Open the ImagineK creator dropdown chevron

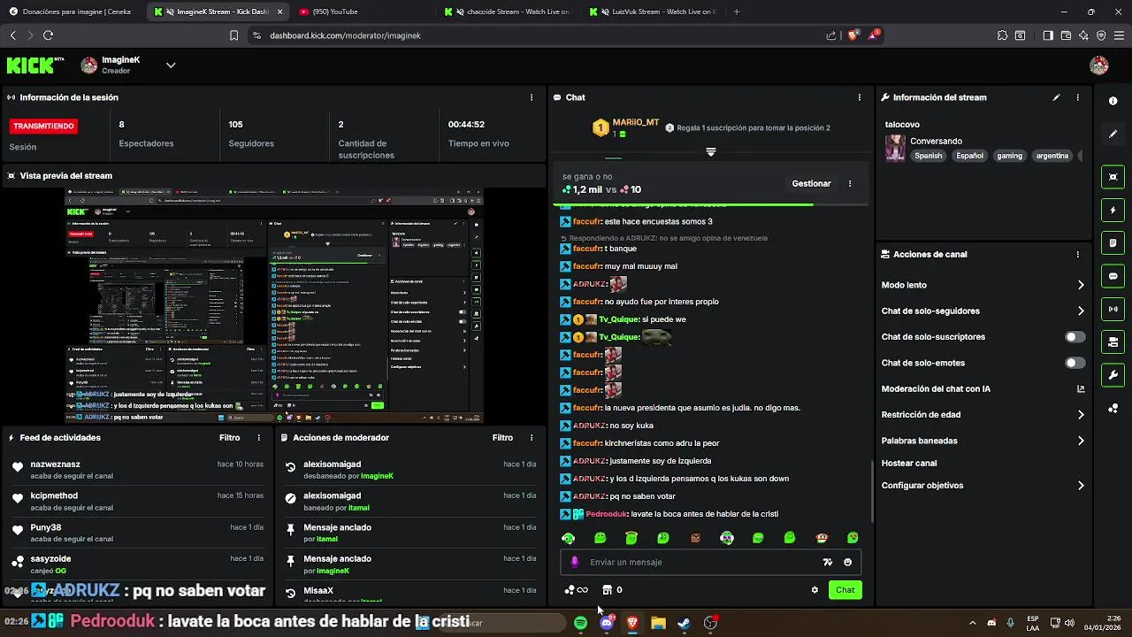tap(171, 65)
